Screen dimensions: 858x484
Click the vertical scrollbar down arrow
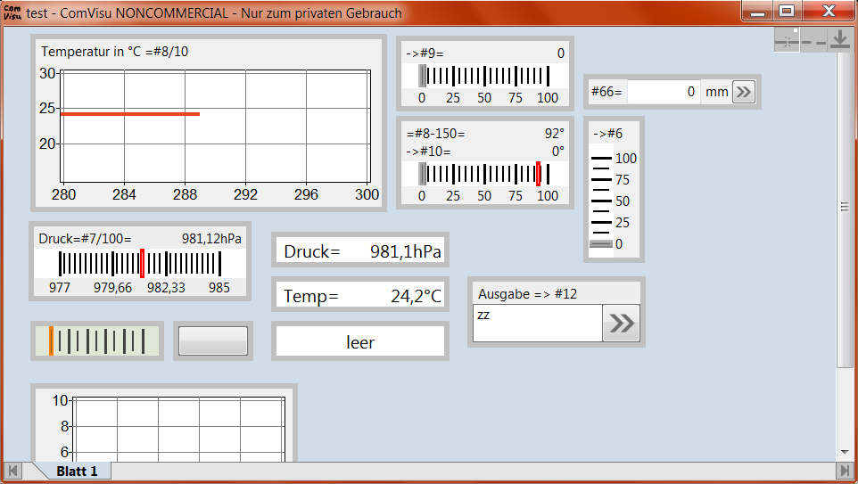pos(845,452)
